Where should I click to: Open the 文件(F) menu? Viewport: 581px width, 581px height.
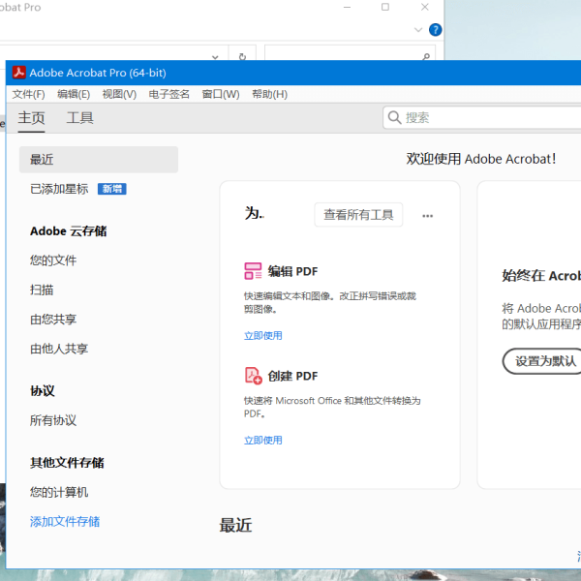[x=28, y=94]
